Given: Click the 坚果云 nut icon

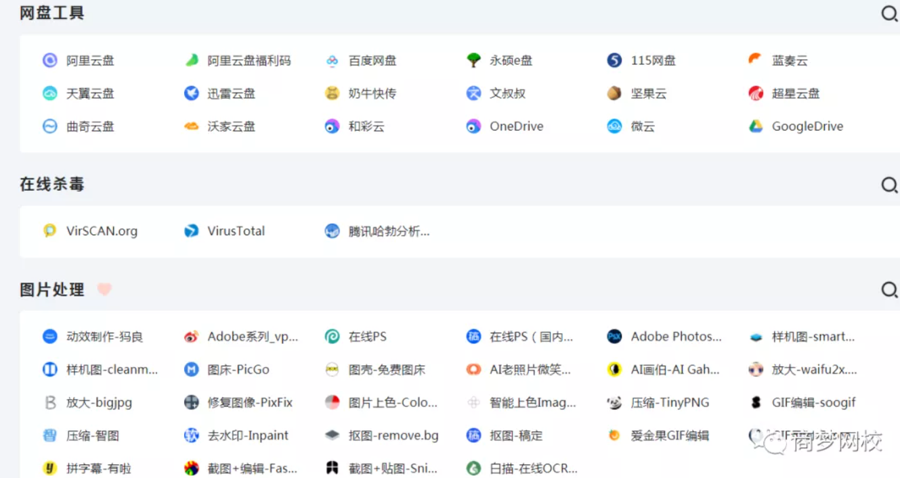Looking at the screenshot, I should 614,93.
